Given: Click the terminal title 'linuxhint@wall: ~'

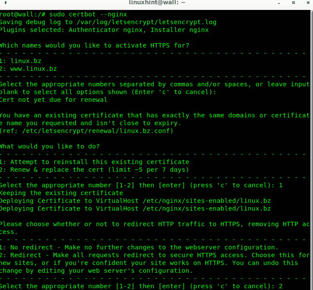Looking at the screenshot, I should click(x=157, y=3).
